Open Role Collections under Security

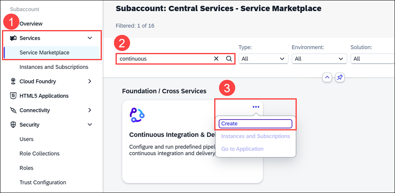39,153
